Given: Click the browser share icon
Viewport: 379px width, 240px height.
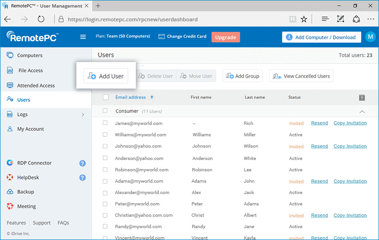Looking at the screenshot, I should coord(356,19).
